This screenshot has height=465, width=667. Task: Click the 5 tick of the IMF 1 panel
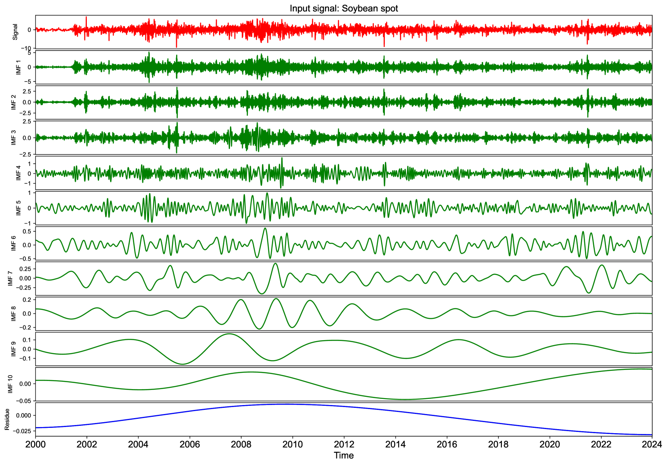(x=30, y=53)
